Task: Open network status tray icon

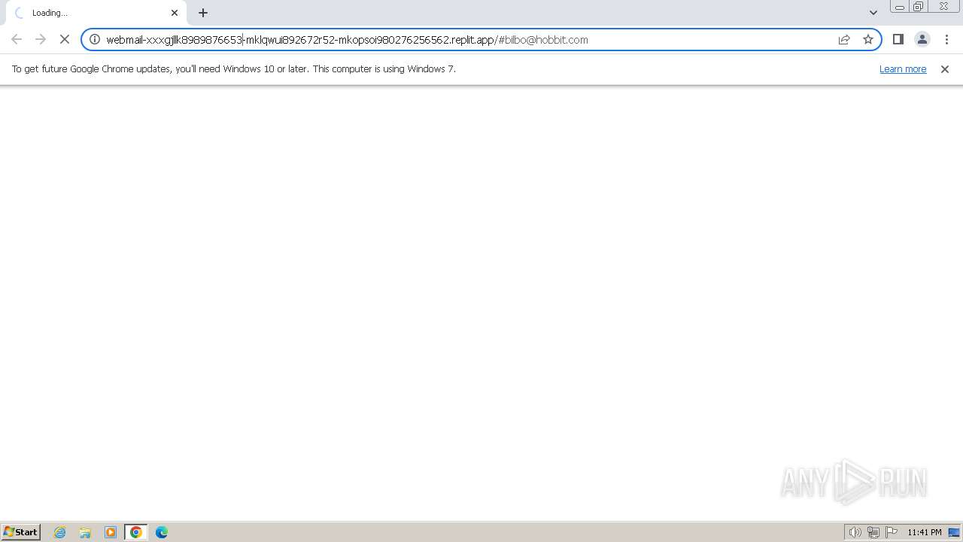Action: click(873, 532)
